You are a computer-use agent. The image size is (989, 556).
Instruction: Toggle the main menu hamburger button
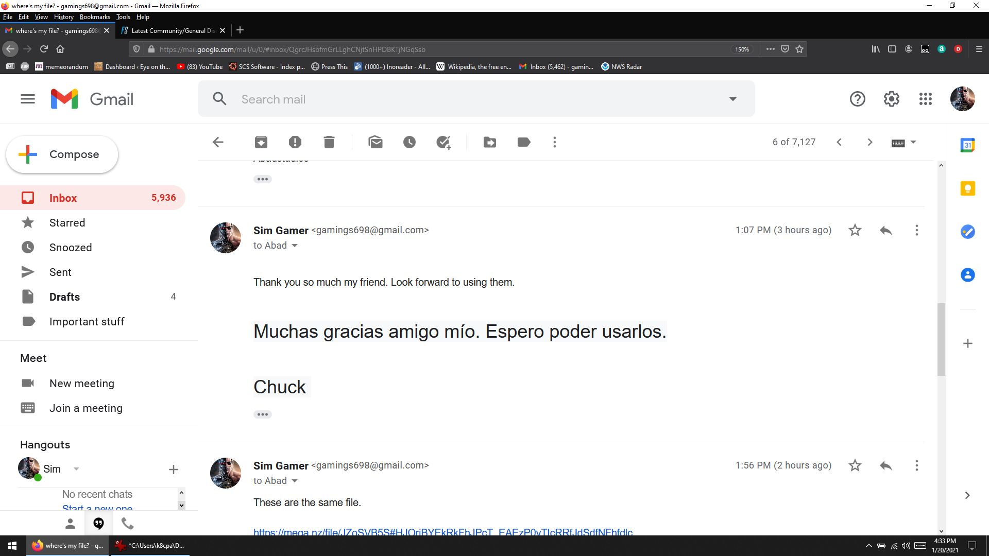pos(28,99)
